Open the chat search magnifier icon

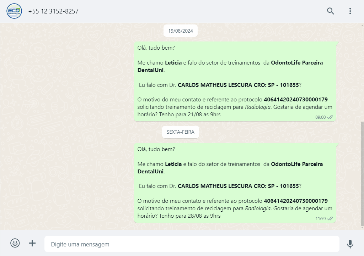pos(330,11)
